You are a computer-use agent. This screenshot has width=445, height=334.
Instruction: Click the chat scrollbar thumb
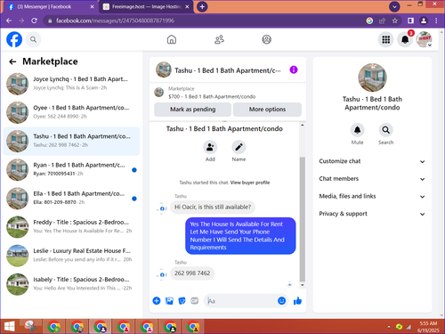point(302,219)
